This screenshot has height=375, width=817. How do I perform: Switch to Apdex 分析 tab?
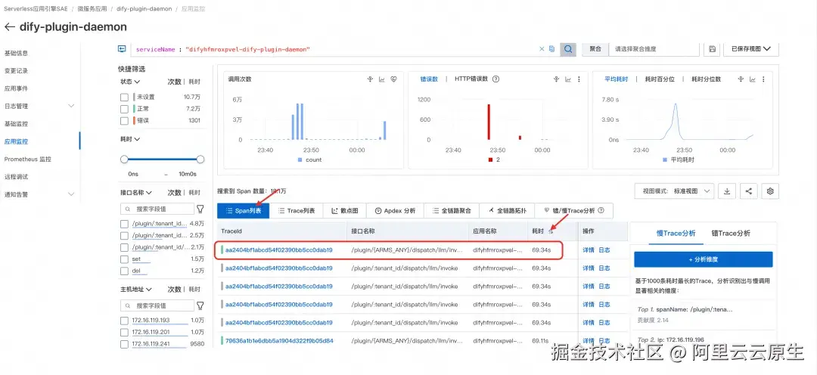395,211
